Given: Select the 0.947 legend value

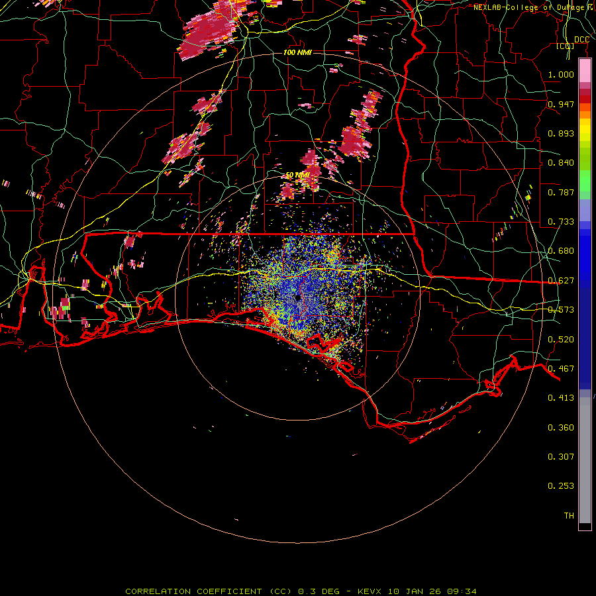Looking at the screenshot, I should 561,104.
